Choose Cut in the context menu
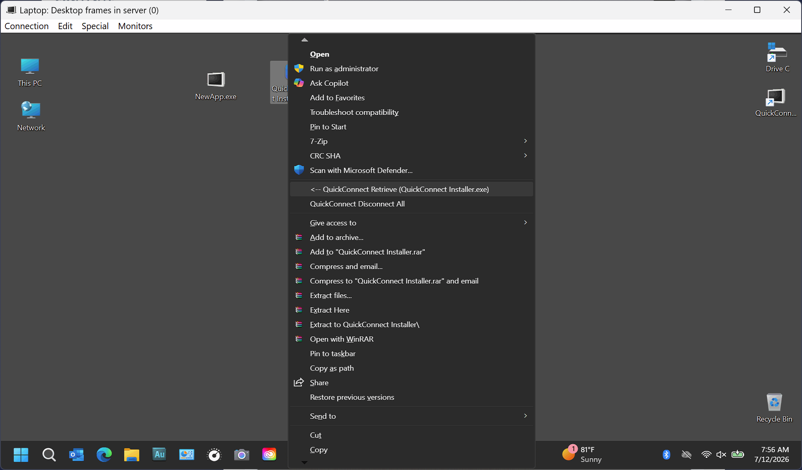The image size is (802, 470). point(411,435)
